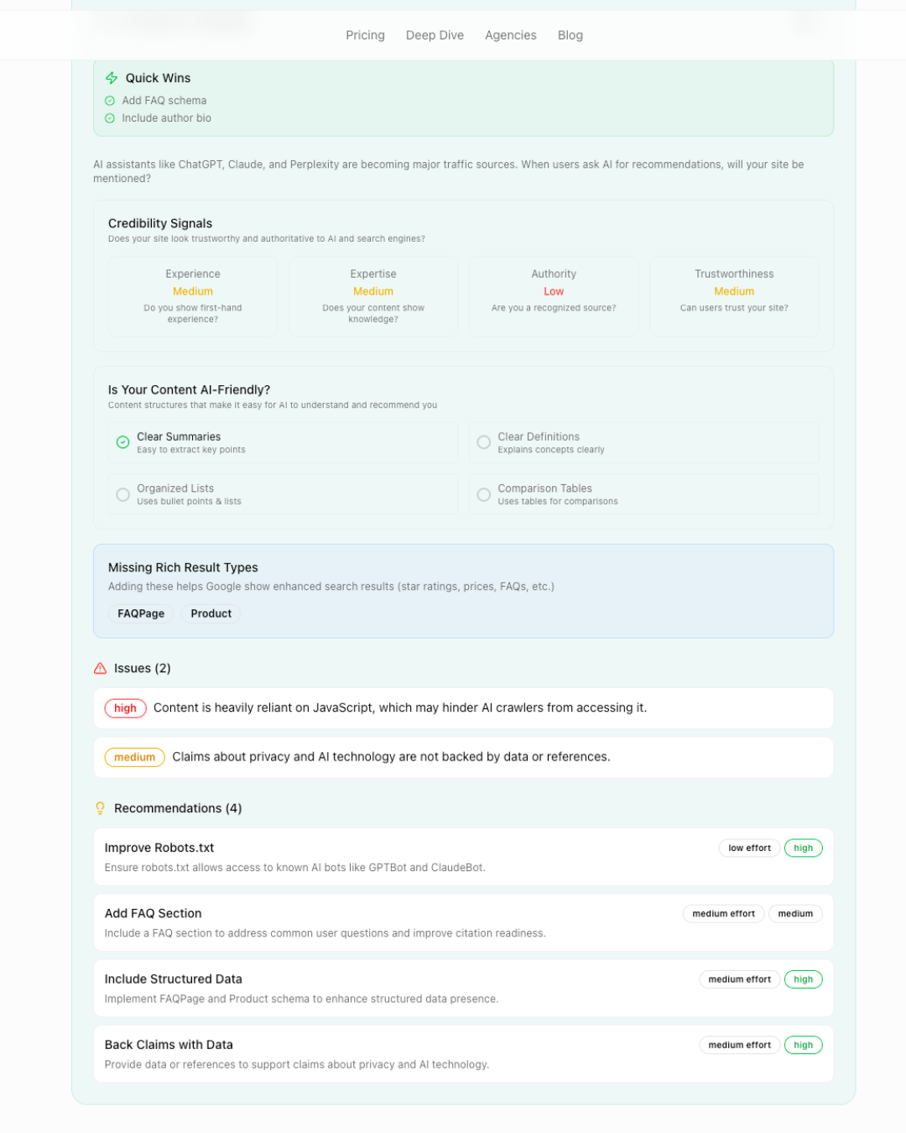This screenshot has height=1133, width=906.
Task: Switch to the Deep Dive tab
Action: 435,35
